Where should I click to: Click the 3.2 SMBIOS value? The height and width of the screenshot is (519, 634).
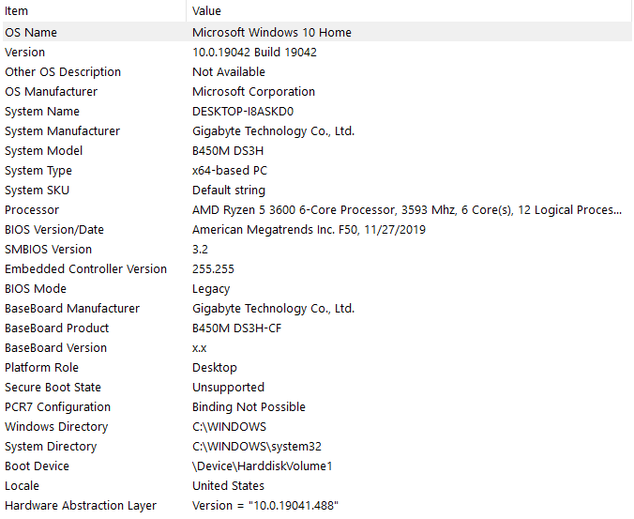coord(200,250)
